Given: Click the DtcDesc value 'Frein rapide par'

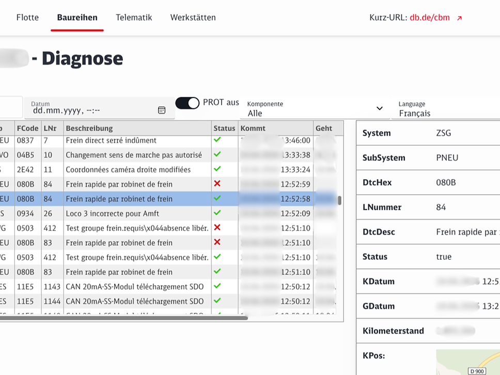Looking at the screenshot, I should click(x=466, y=232).
